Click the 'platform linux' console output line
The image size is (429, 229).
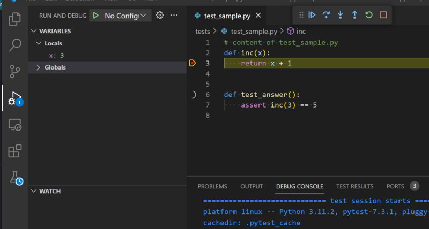point(316,212)
